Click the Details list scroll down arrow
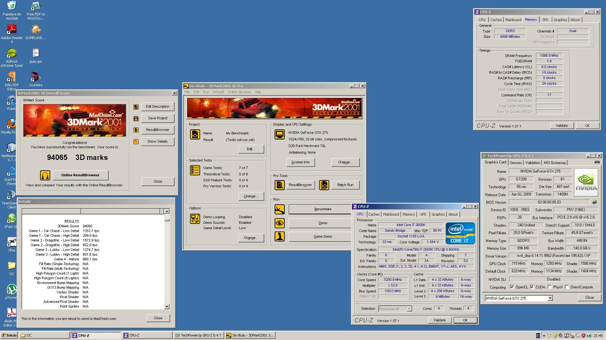606x340 pixels. pos(167,307)
